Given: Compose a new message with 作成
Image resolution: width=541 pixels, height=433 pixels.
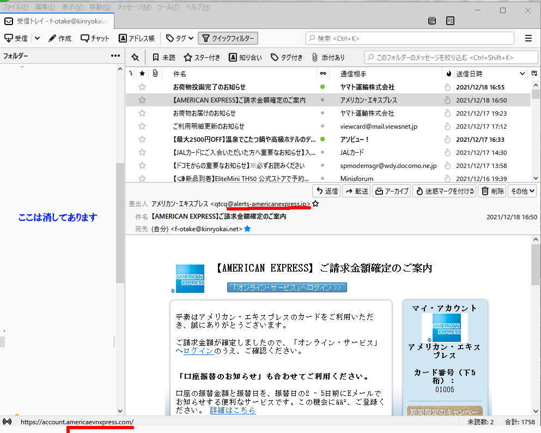Looking at the screenshot, I should pos(60,38).
